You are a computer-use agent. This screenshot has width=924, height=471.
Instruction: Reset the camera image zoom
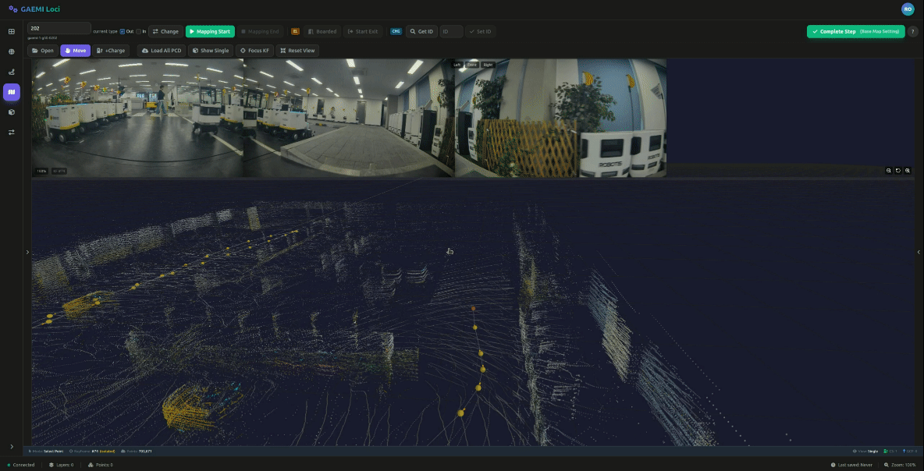(898, 170)
